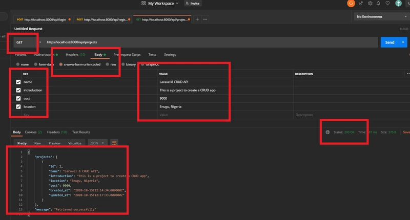Image resolution: width=410 pixels, height=220 pixels.
Task: Click the "Retrieved successfully" message line
Action: pos(66,209)
